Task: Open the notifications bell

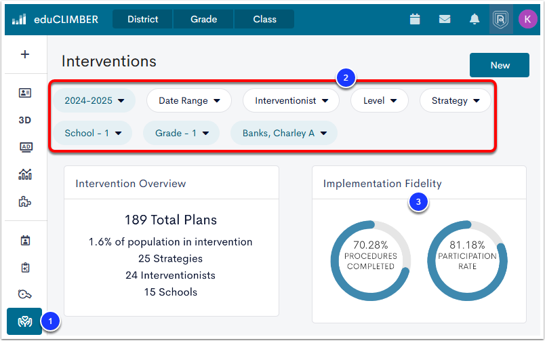Action: tap(475, 19)
